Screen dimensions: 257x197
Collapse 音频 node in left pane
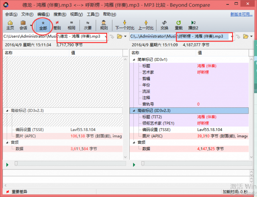pyautogui.click(x=7, y=143)
